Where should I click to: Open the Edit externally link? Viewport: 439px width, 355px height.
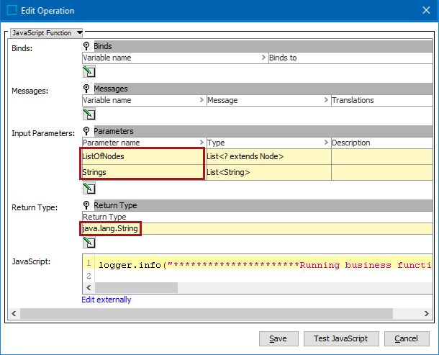(x=107, y=300)
